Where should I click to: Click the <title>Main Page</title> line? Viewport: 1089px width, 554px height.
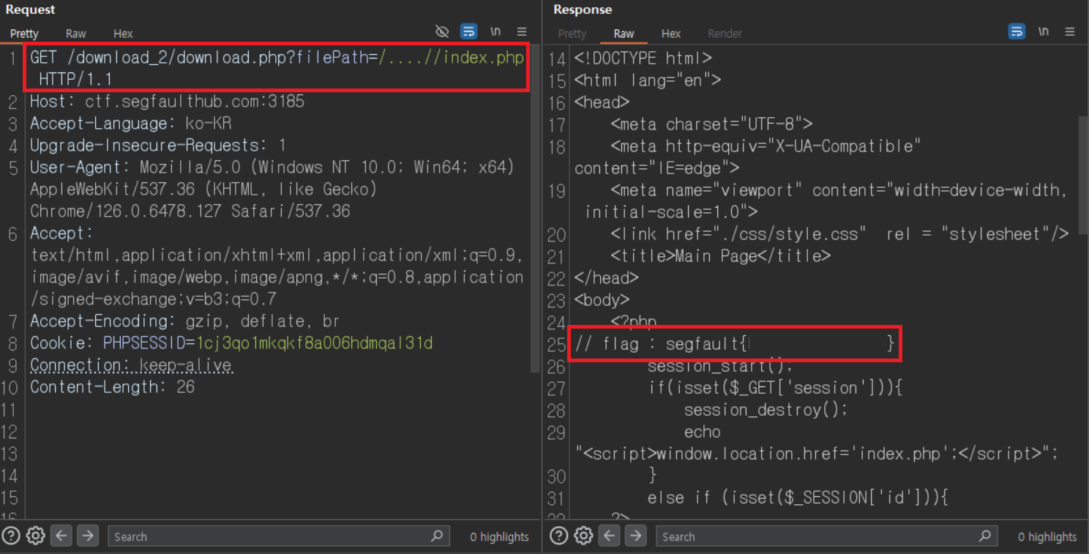pos(721,255)
